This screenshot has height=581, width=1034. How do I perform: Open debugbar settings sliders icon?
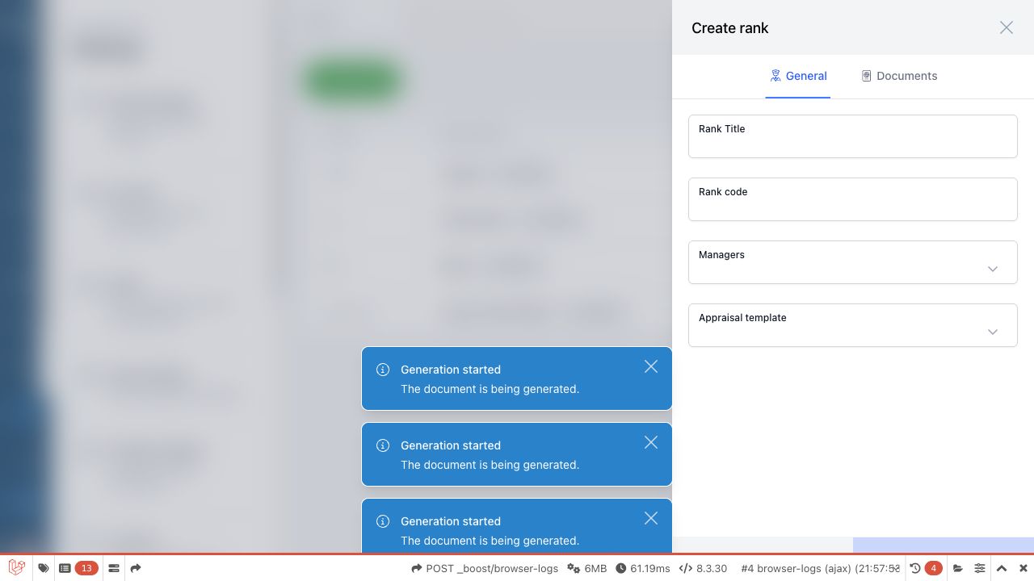(x=980, y=568)
